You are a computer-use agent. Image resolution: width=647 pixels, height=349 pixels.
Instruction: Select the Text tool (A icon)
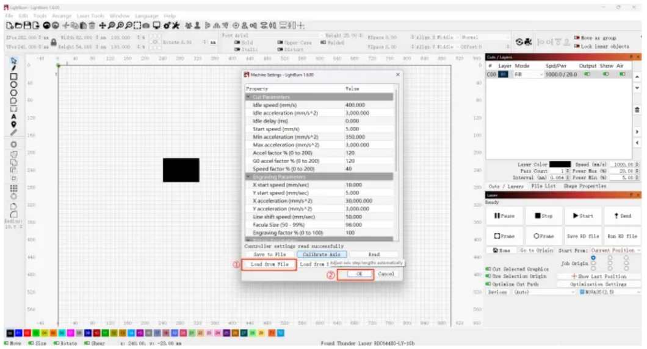[13, 117]
